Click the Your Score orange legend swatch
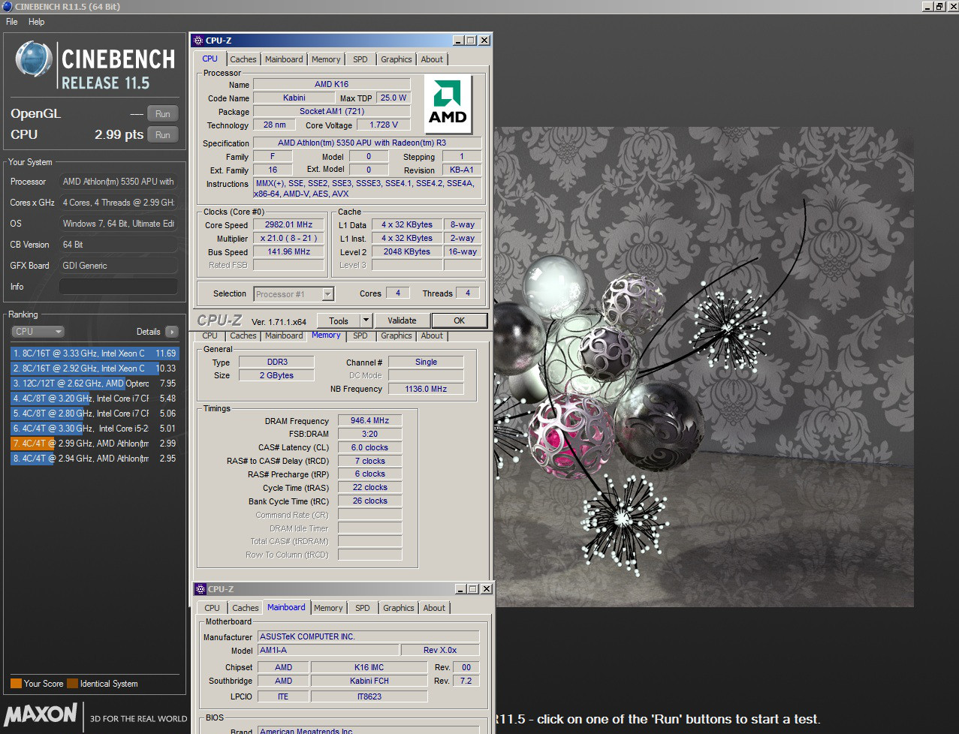 tap(16, 684)
